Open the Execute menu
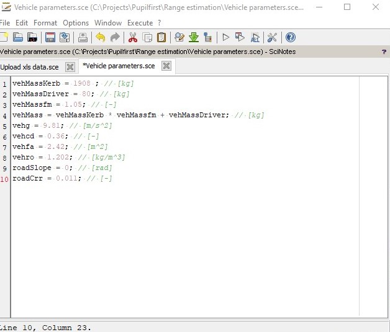The width and height of the screenshot is (390, 332). pyautogui.click(x=140, y=23)
